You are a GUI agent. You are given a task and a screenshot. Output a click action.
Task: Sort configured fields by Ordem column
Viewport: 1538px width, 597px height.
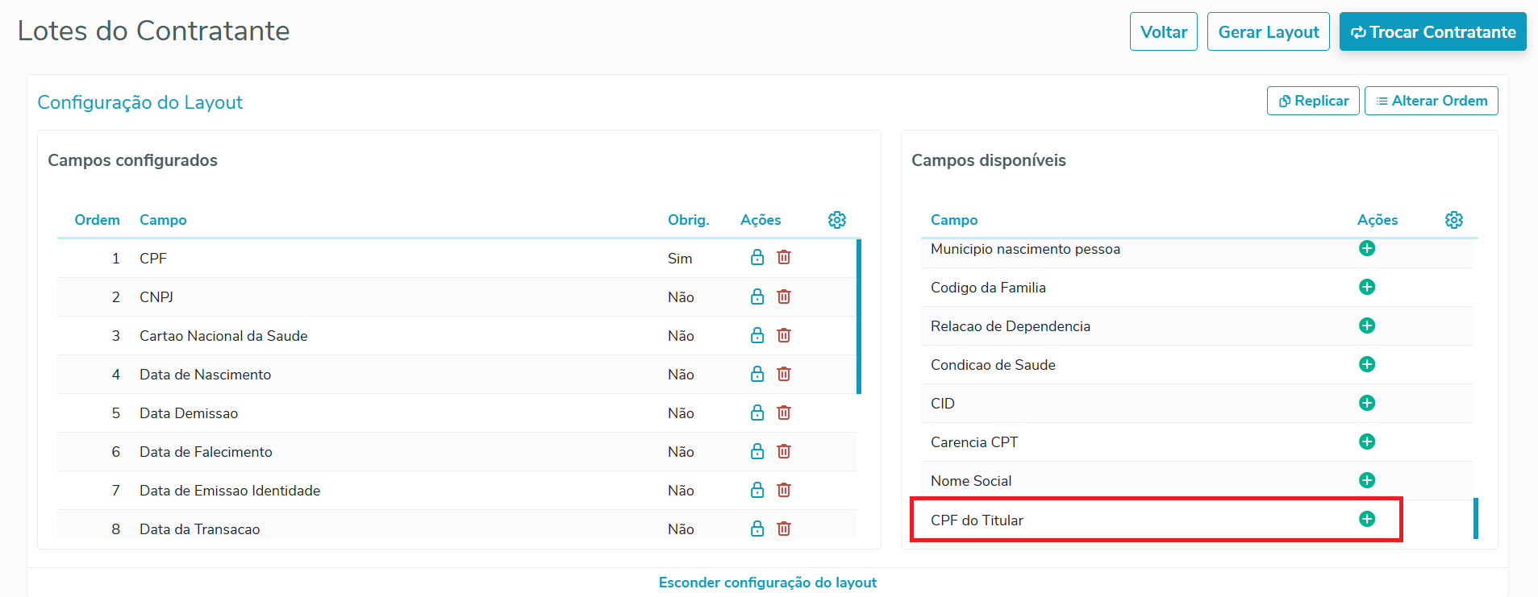[97, 220]
